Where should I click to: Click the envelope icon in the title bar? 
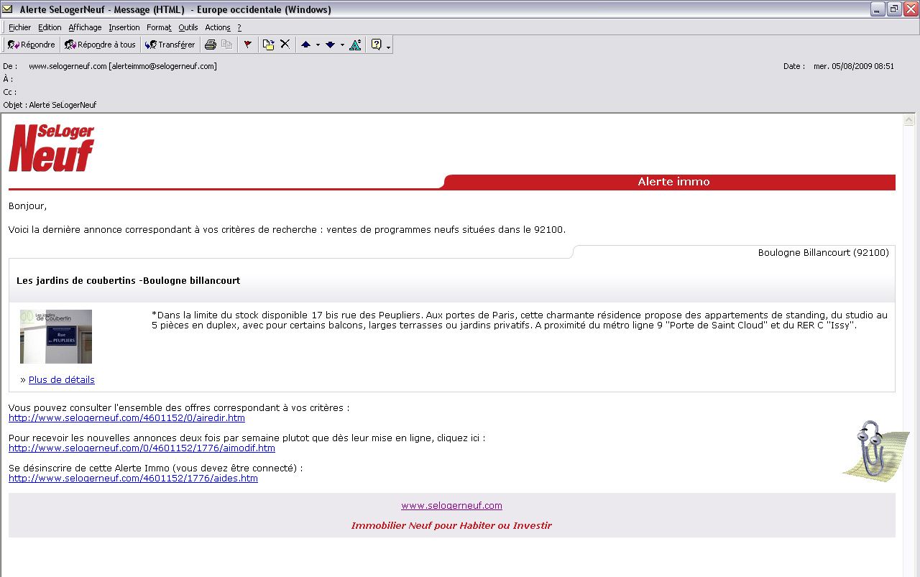(x=8, y=9)
